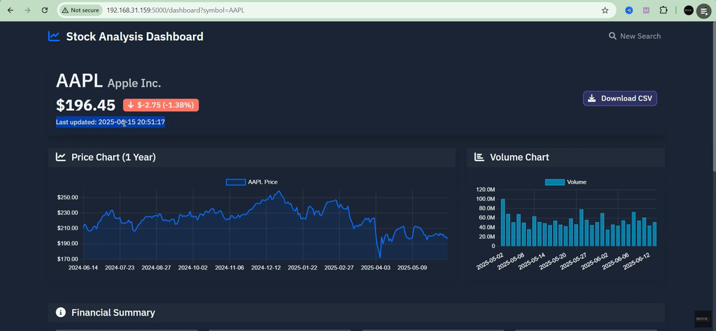The width and height of the screenshot is (716, 331).
Task: Click the AAPL ticker heading
Action: coord(79,82)
